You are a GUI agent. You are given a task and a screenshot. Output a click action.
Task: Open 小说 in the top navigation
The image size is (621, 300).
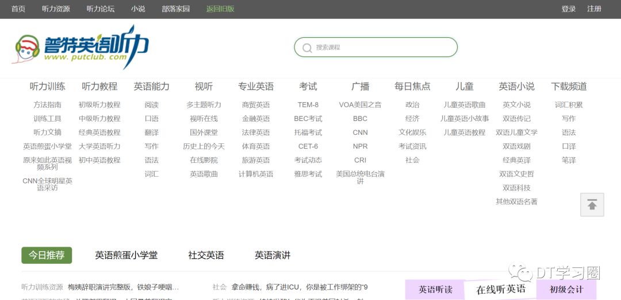pyautogui.click(x=138, y=9)
